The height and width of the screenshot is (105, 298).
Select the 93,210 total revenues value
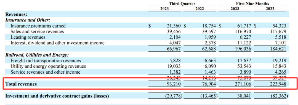[174, 84]
